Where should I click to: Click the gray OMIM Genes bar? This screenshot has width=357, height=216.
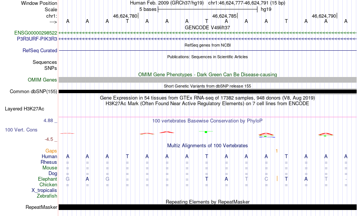207,80
